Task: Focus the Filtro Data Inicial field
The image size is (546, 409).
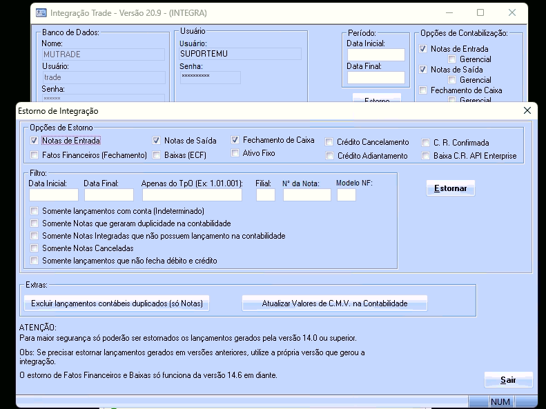Action: click(54, 195)
